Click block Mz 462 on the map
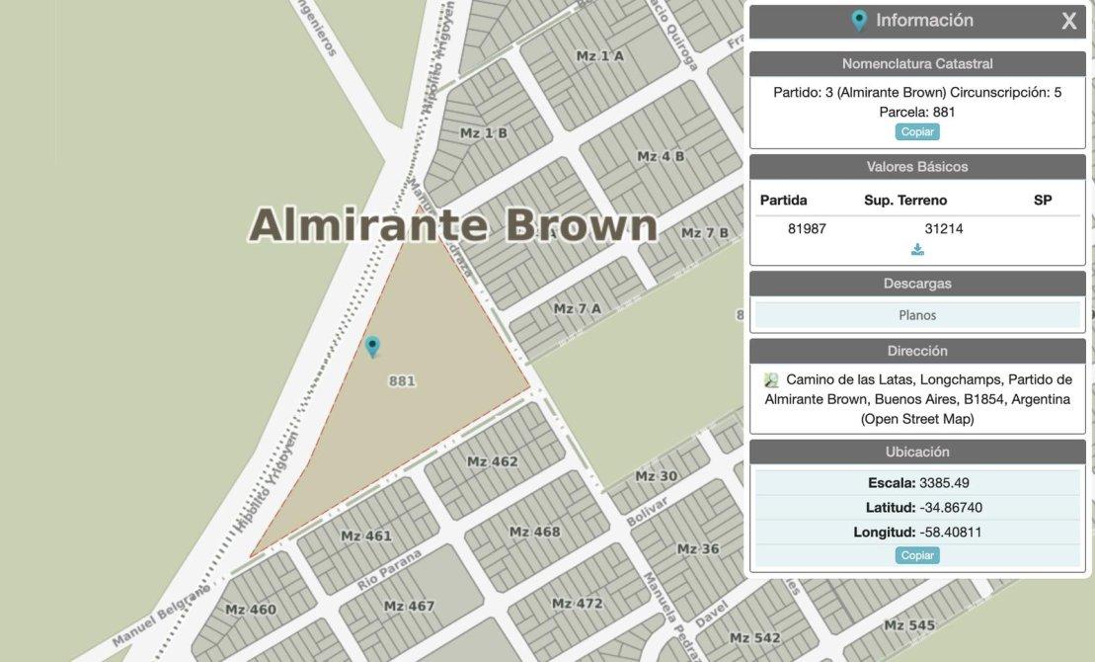The width and height of the screenshot is (1095, 662). click(492, 461)
